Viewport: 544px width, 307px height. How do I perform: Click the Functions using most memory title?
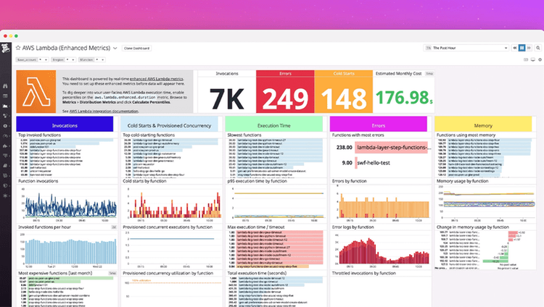pyautogui.click(x=466, y=135)
